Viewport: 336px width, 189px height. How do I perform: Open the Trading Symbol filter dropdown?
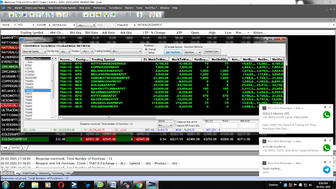pyautogui.click(x=126, y=51)
